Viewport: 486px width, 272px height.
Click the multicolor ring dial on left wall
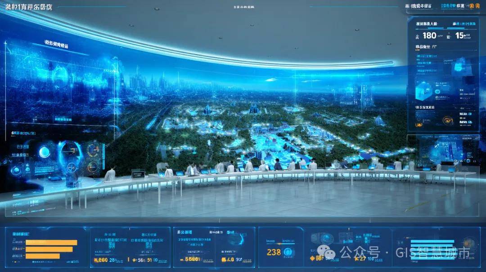(x=94, y=150)
